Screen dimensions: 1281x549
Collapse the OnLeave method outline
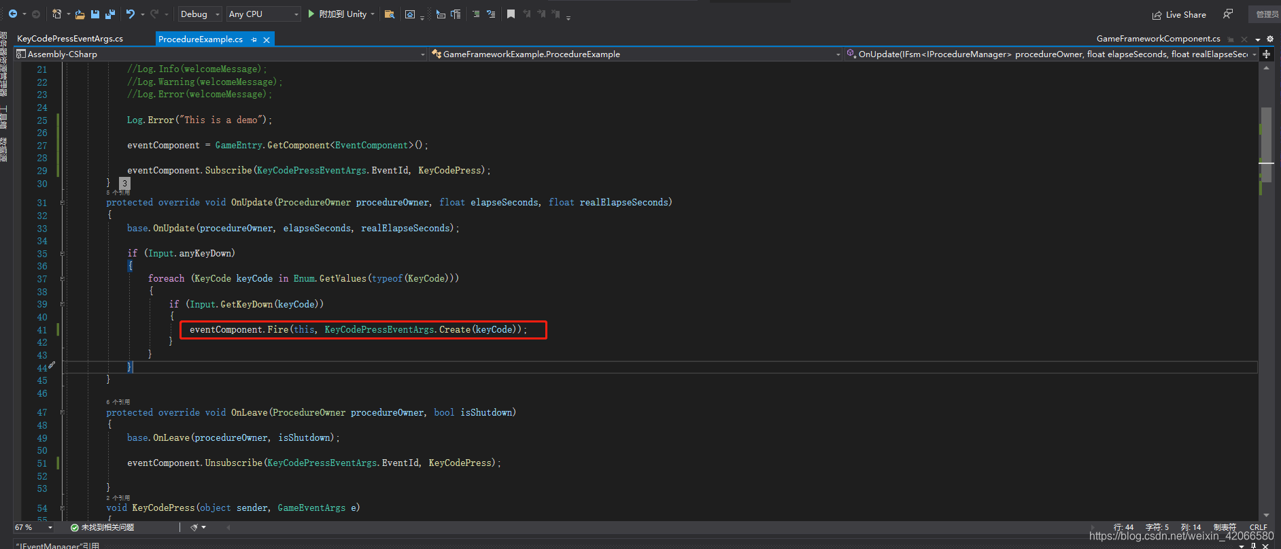point(63,412)
